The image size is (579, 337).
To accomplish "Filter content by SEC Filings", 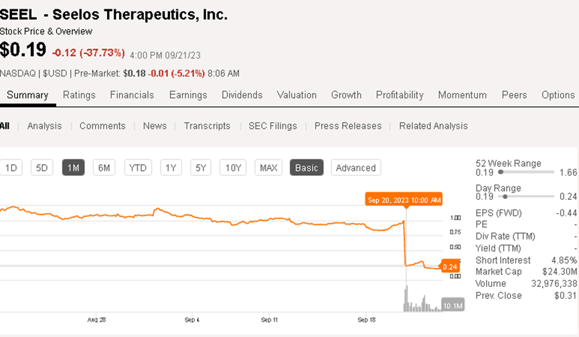I will click(272, 126).
